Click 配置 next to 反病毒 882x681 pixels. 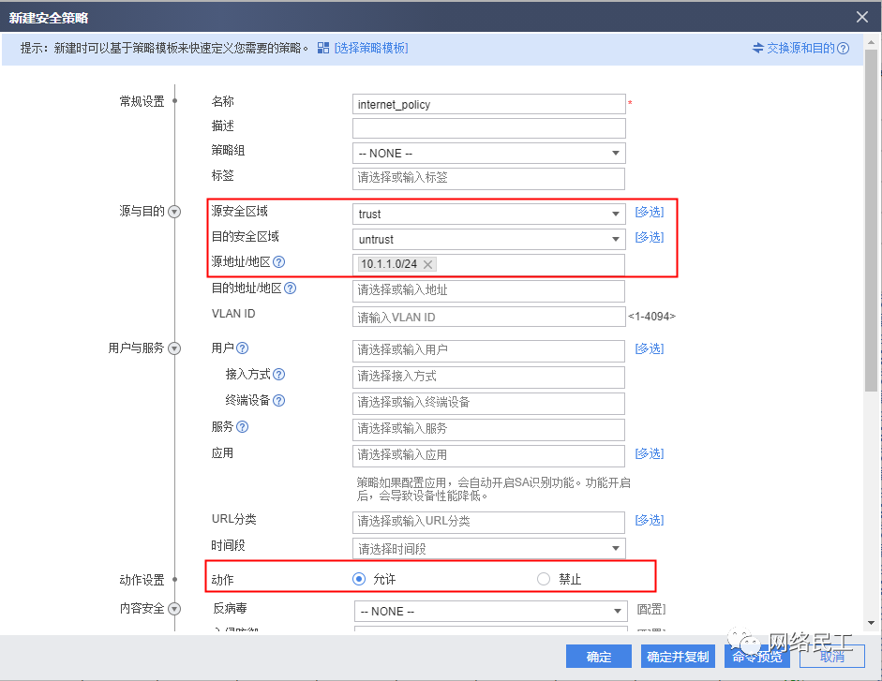click(651, 609)
